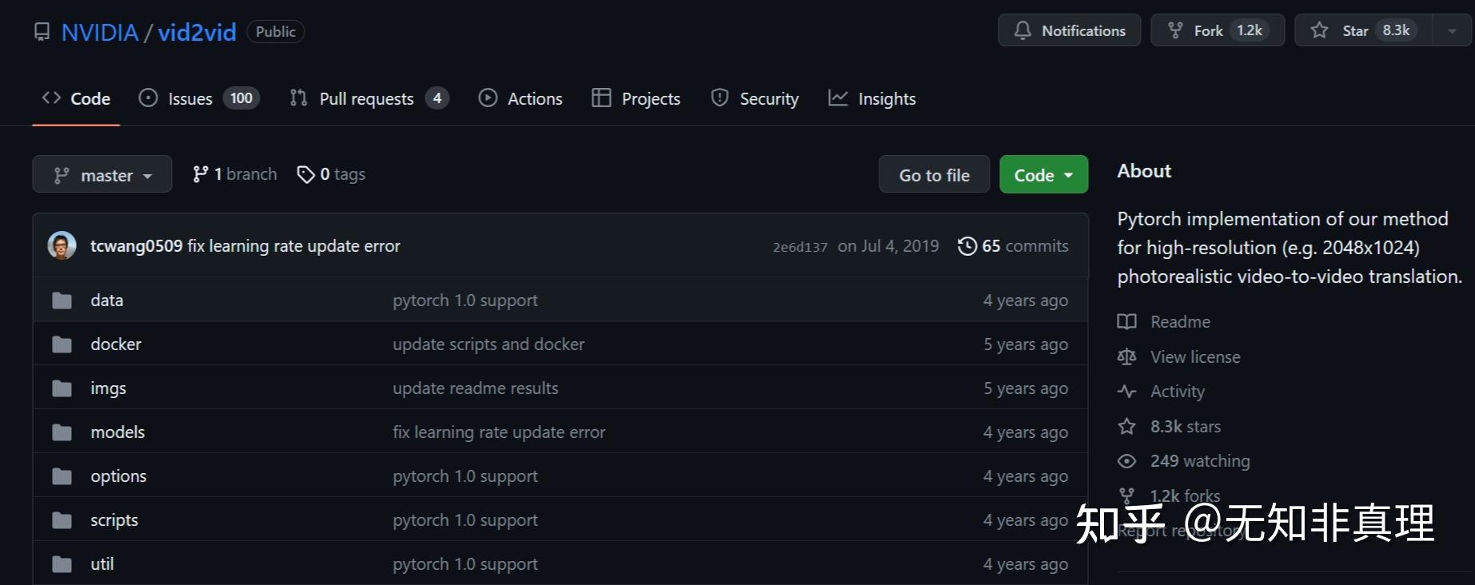The height and width of the screenshot is (585, 1475).
Task: Open the NVIDIA organization link
Action: (x=100, y=32)
